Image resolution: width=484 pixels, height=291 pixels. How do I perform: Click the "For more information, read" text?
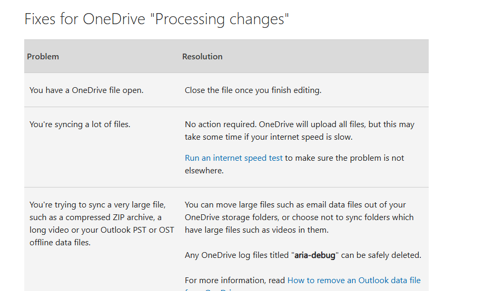tap(235, 280)
